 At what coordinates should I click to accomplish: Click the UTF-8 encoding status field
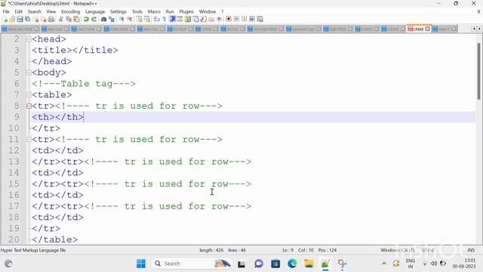click(x=428, y=250)
